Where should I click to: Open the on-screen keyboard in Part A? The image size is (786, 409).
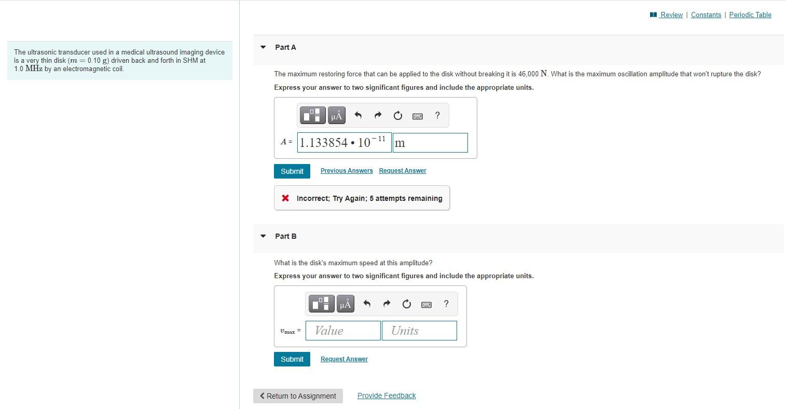coord(418,115)
